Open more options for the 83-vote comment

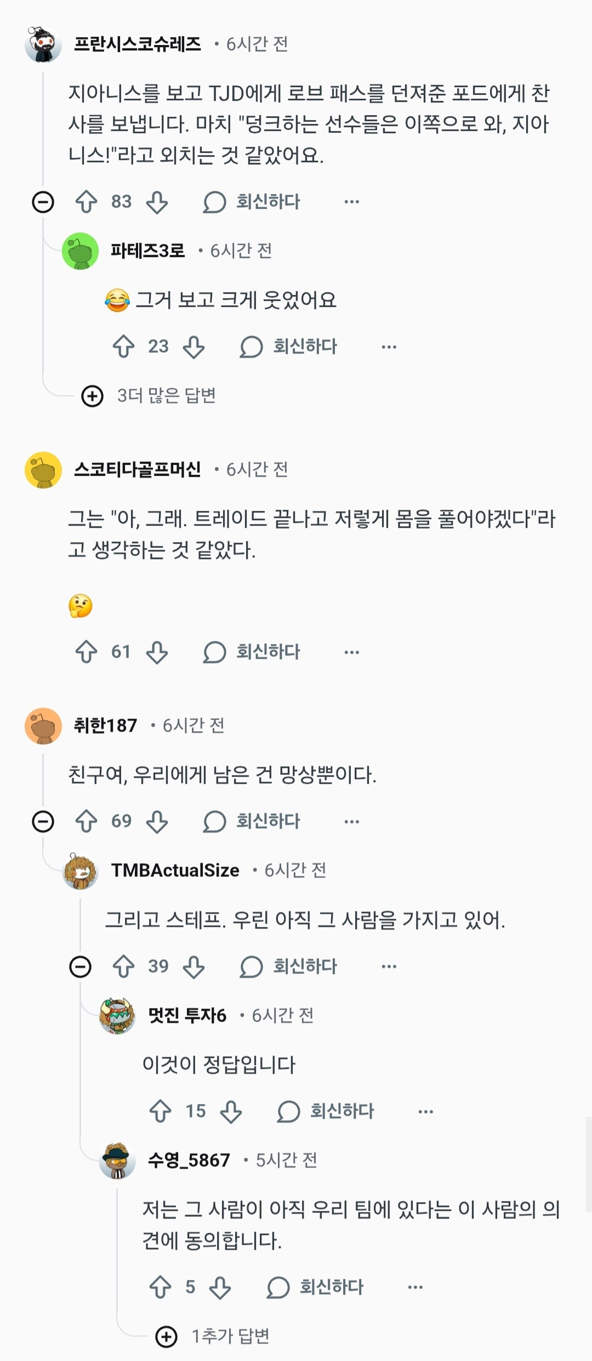(351, 202)
